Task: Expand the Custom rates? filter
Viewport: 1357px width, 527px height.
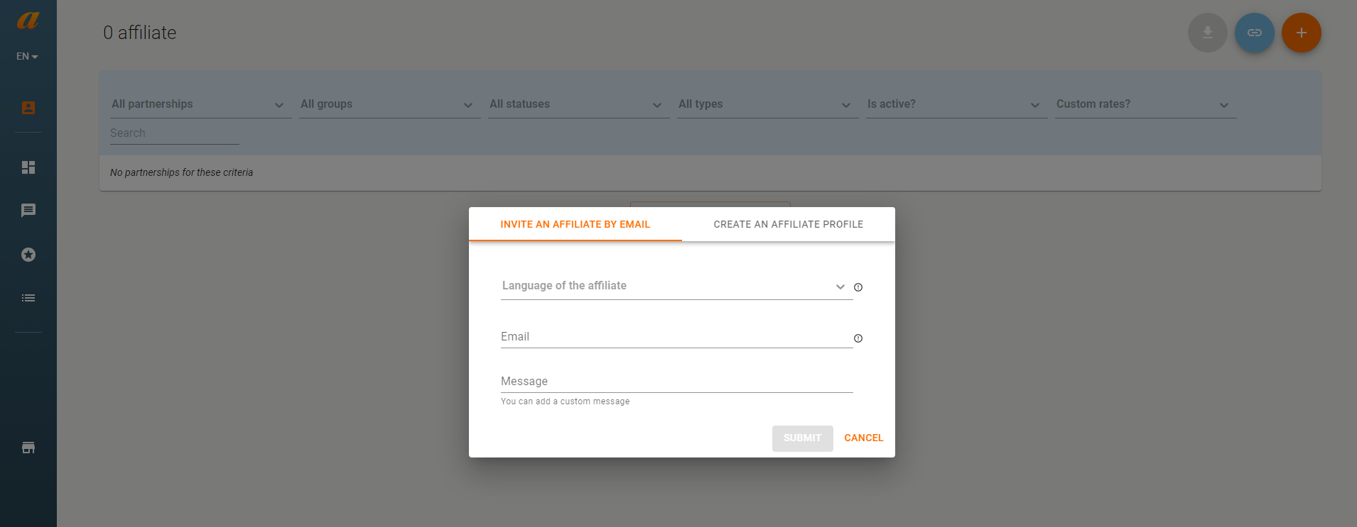Action: click(x=1146, y=104)
